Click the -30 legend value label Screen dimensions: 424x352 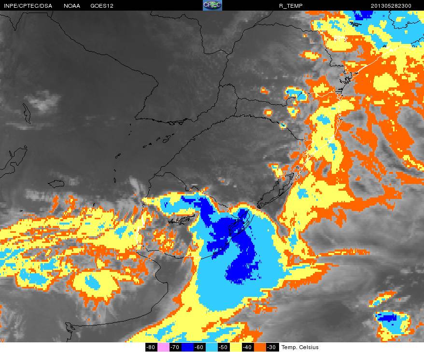272,347
